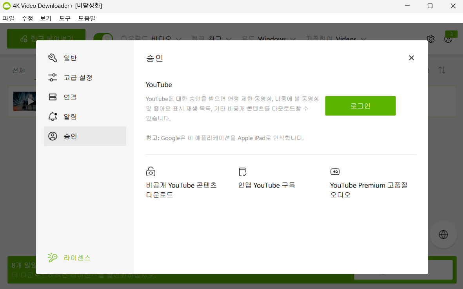Click the user icon beside 승인

(x=53, y=136)
